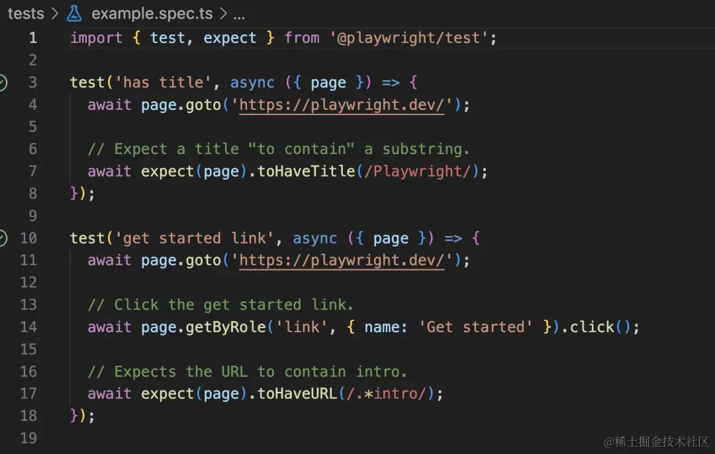Click the 'link' role string on line 14
The width and height of the screenshot is (715, 454).
pos(301,327)
